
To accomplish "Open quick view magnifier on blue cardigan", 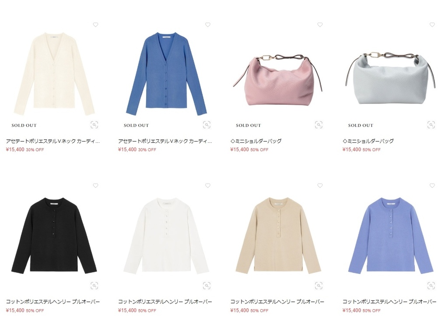I will [x=206, y=124].
